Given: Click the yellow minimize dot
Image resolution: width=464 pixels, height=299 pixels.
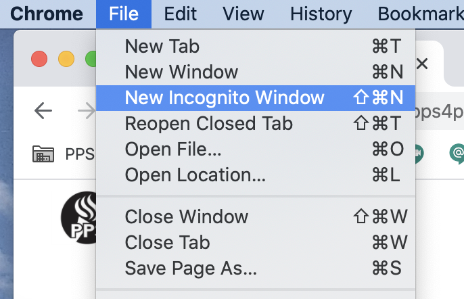Looking at the screenshot, I should (x=66, y=59).
